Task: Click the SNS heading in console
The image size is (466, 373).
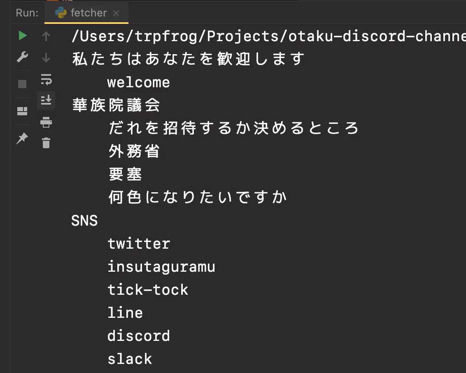Action: [x=84, y=220]
